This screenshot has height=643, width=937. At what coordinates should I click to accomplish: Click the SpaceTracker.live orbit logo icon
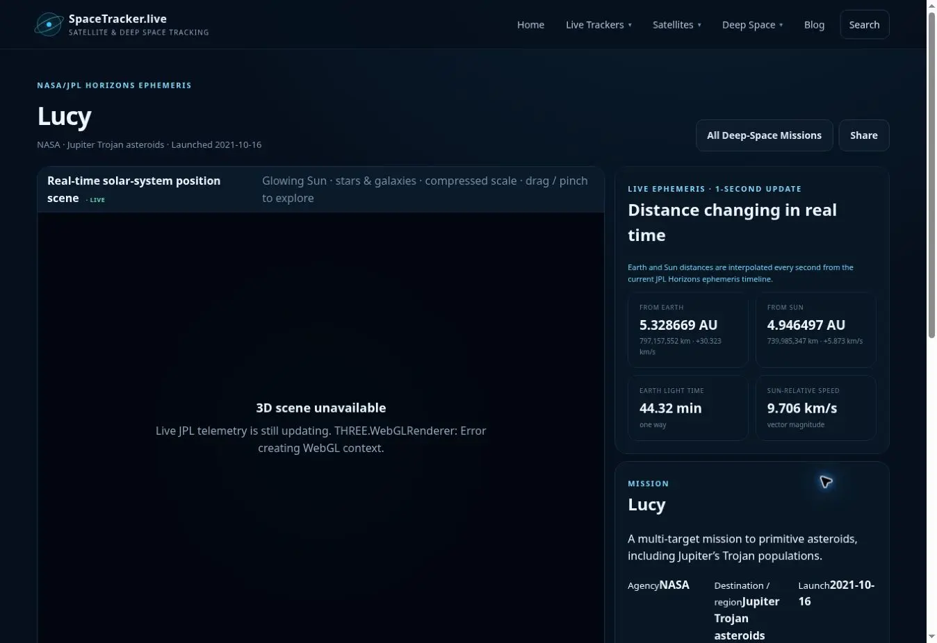[49, 24]
